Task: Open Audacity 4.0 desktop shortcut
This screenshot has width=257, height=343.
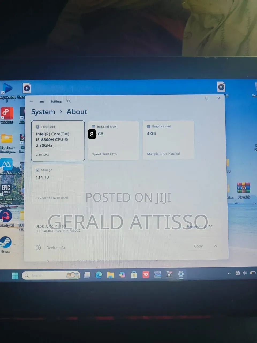Action: (7, 218)
